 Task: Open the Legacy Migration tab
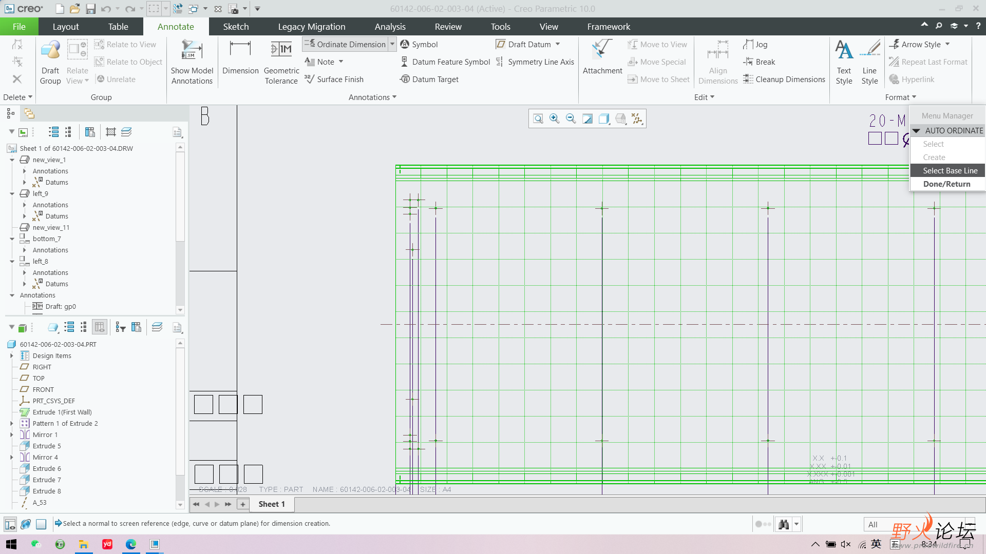click(312, 27)
